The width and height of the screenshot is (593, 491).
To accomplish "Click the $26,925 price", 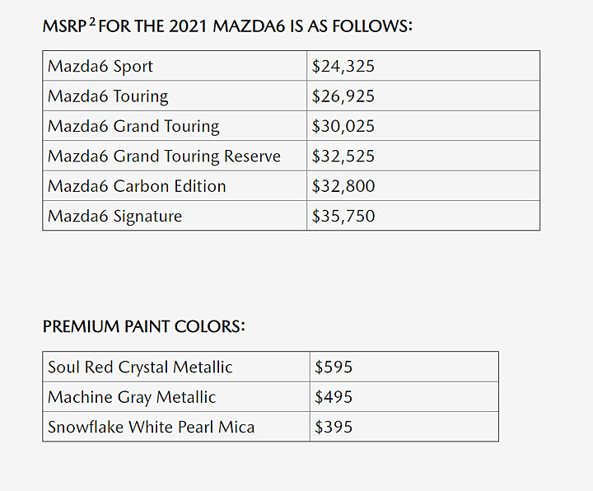I will tap(343, 96).
